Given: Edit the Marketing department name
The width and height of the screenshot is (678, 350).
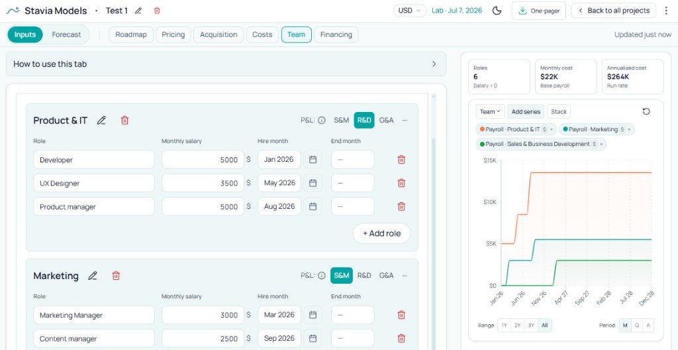Looking at the screenshot, I should click(93, 276).
